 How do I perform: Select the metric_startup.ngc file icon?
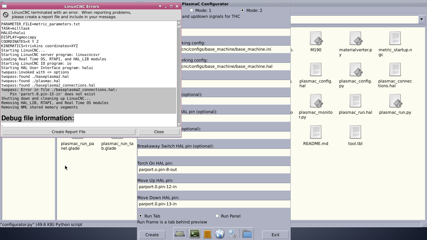pyautogui.click(x=395, y=38)
